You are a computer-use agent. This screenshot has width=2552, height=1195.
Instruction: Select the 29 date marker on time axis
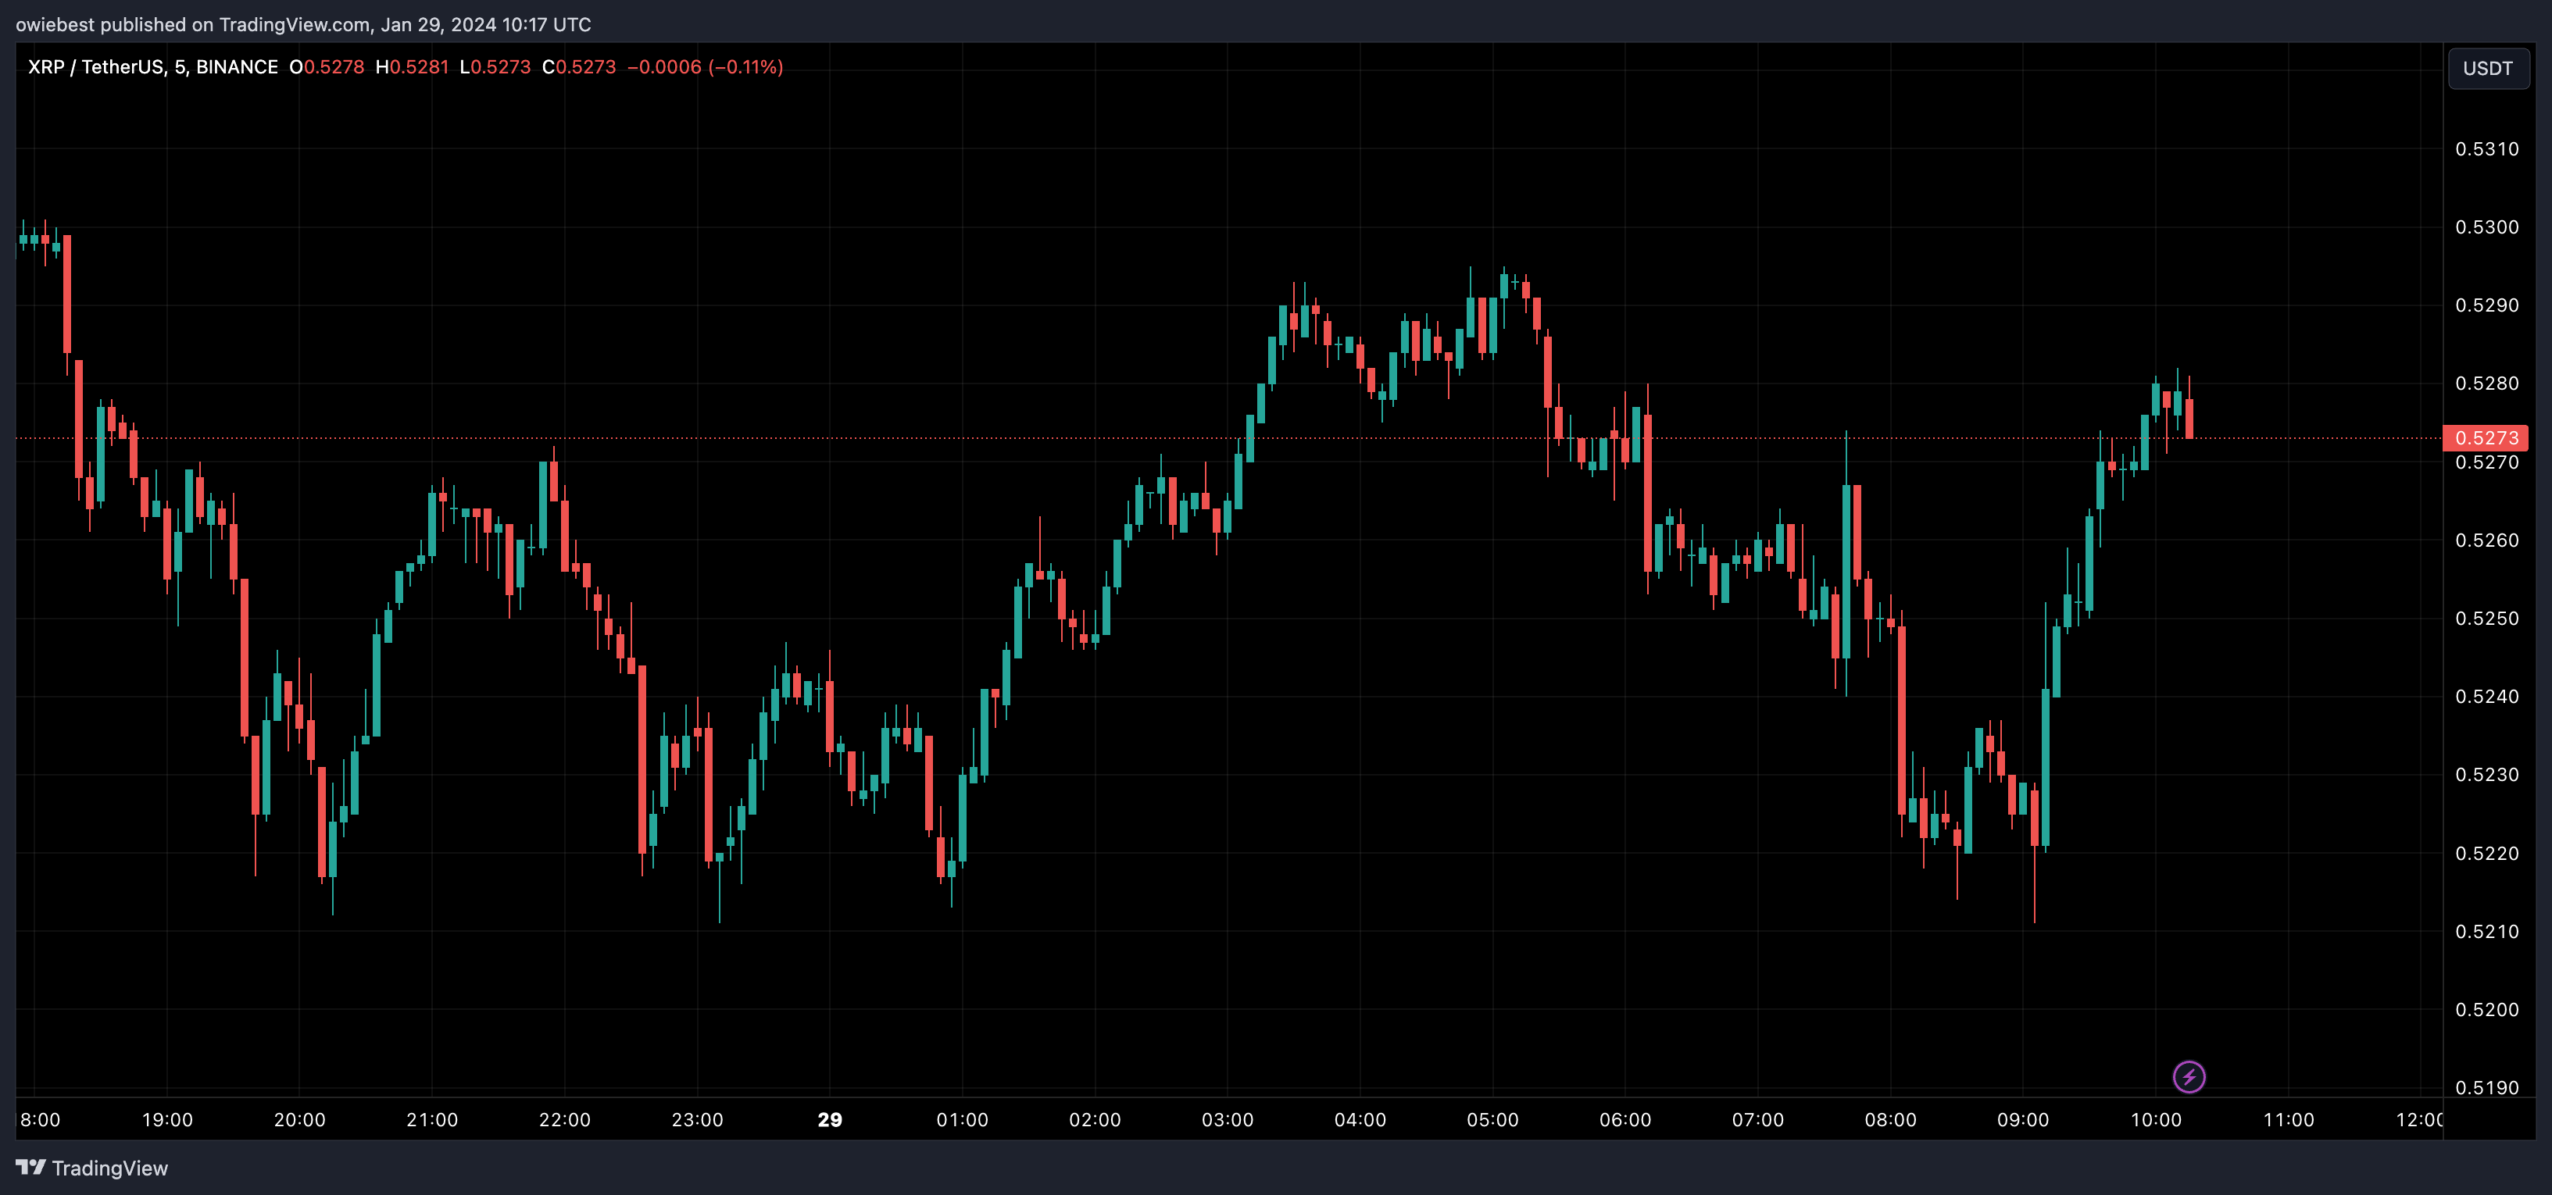(x=829, y=1120)
